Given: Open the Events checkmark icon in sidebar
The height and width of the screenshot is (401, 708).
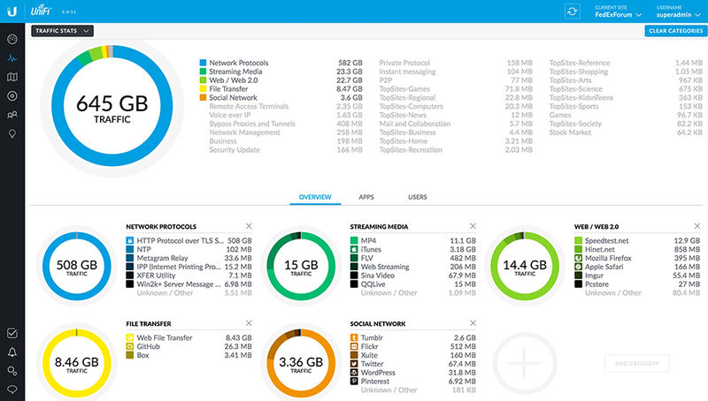Looking at the screenshot, I should (12, 333).
